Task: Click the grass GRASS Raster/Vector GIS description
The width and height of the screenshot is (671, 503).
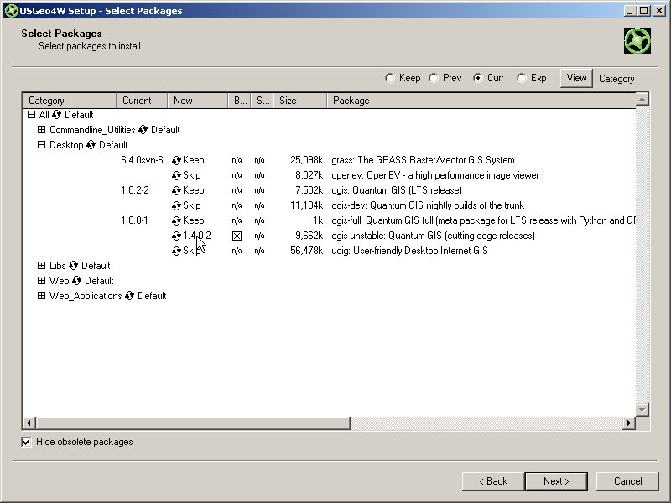Action: pyautogui.click(x=423, y=160)
